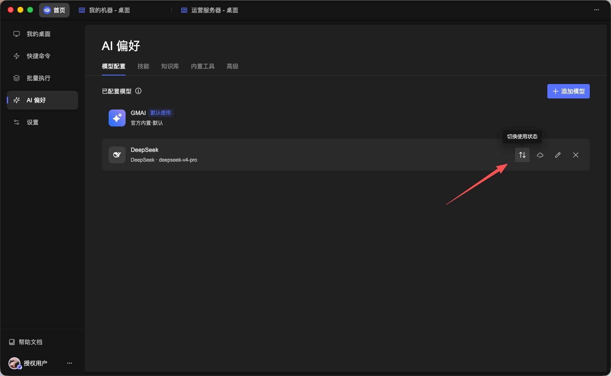Viewport: 611px width, 376px height.
Task: Click the GMAI sparkle logo icon
Action: tap(117, 118)
